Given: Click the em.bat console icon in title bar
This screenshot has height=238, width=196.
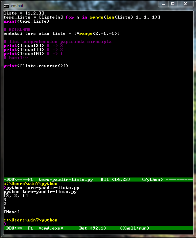Looking at the screenshot, I should [6, 6].
